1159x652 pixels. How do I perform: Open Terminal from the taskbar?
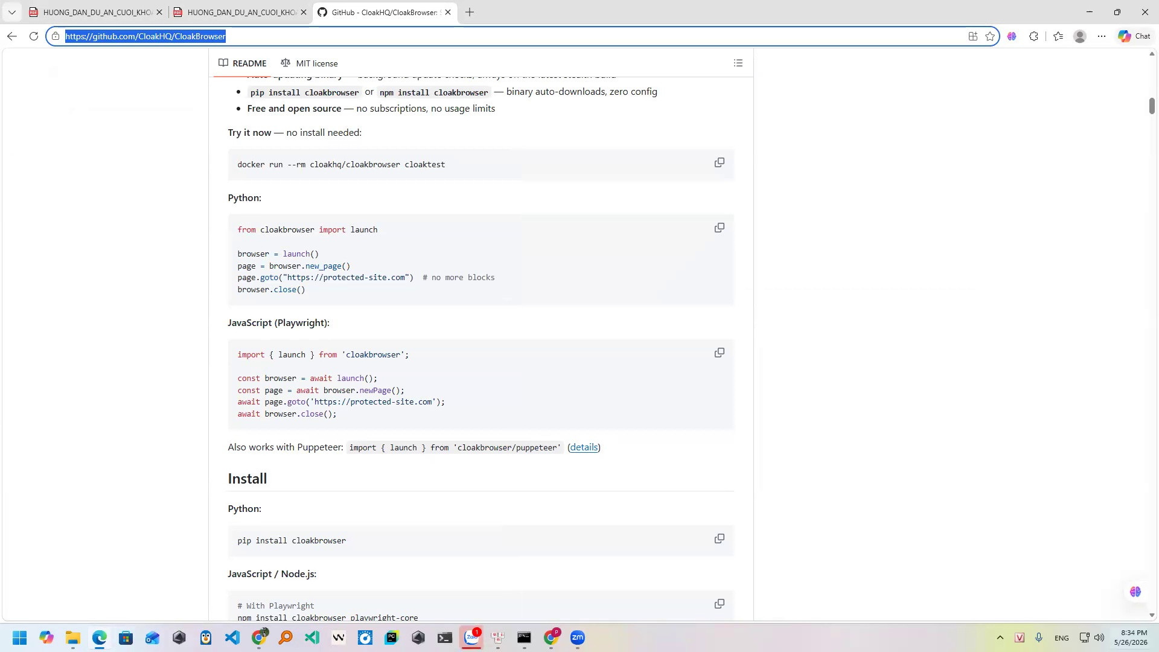click(x=445, y=638)
